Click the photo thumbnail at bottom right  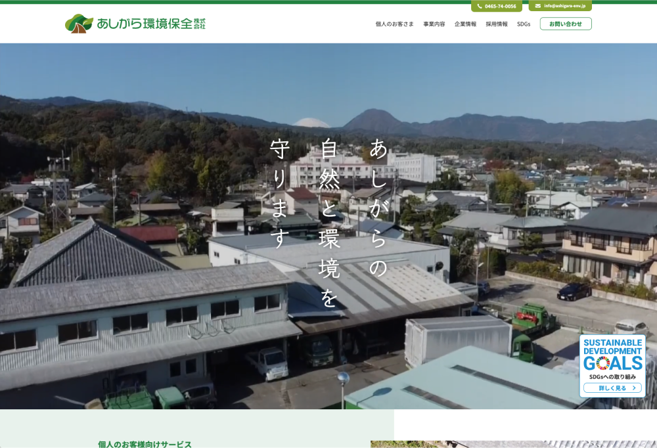click(x=512, y=444)
